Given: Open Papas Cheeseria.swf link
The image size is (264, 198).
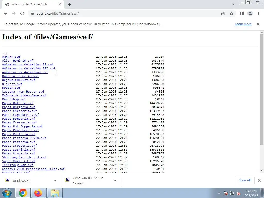Looking at the screenshot, I should [20, 111].
